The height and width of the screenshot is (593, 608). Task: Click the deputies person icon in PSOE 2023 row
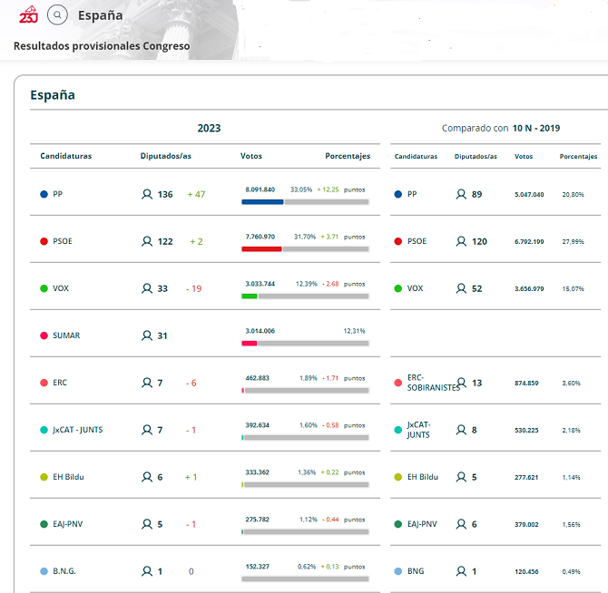147,241
